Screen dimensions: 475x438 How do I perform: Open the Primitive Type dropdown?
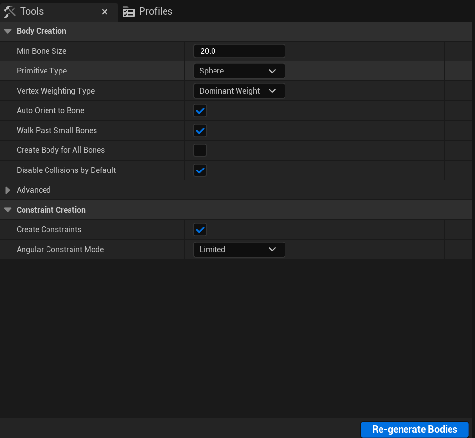point(239,71)
